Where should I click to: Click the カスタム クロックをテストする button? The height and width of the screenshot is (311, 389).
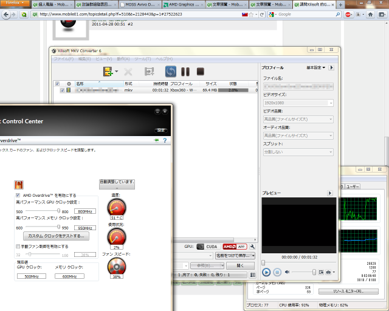tap(56, 236)
